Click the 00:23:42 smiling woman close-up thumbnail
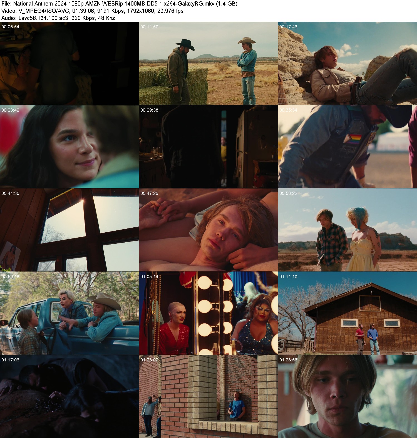 [69, 147]
